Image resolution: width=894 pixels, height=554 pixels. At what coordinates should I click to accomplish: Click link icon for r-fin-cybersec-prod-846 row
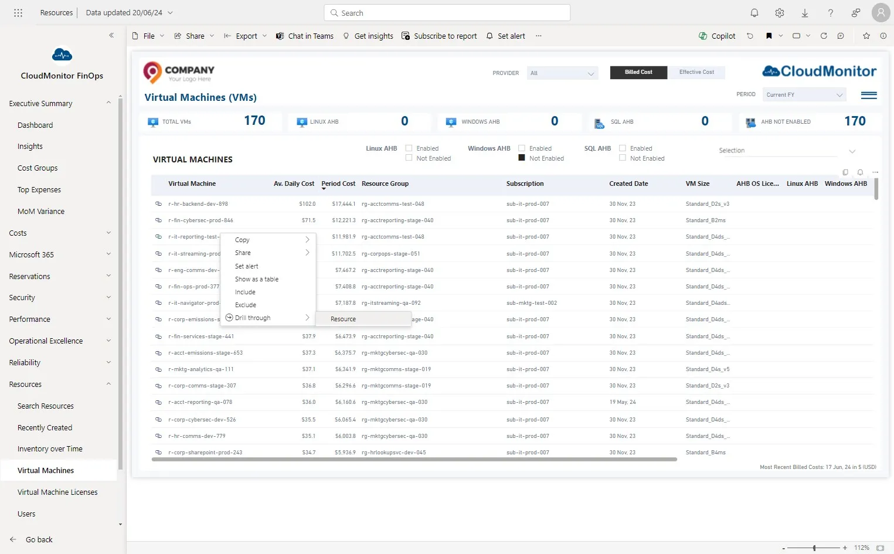coord(158,220)
